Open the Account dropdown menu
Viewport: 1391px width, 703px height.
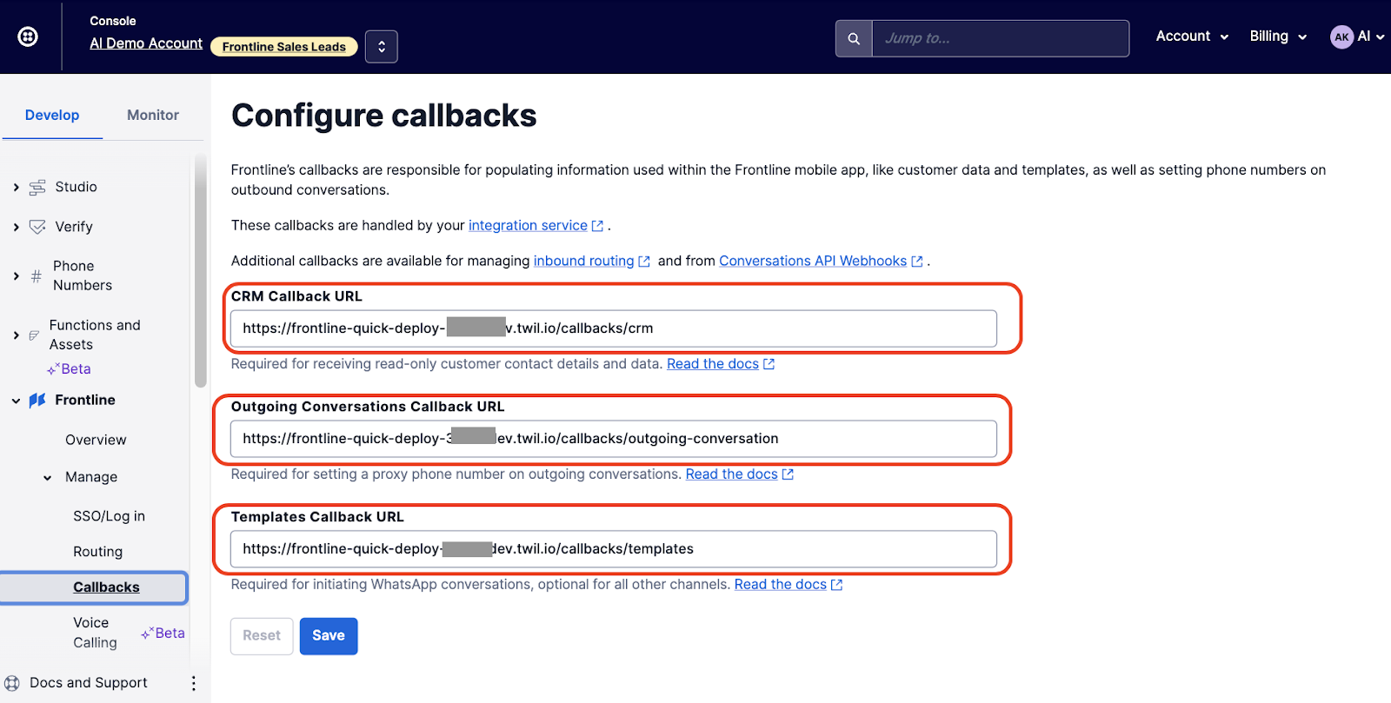click(x=1192, y=36)
